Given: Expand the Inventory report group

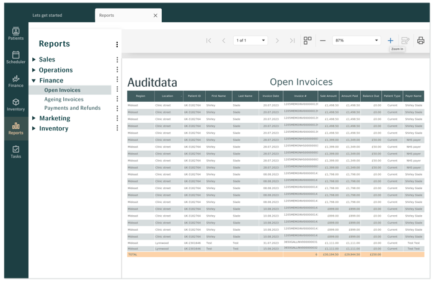Looking at the screenshot, I should [x=33, y=128].
